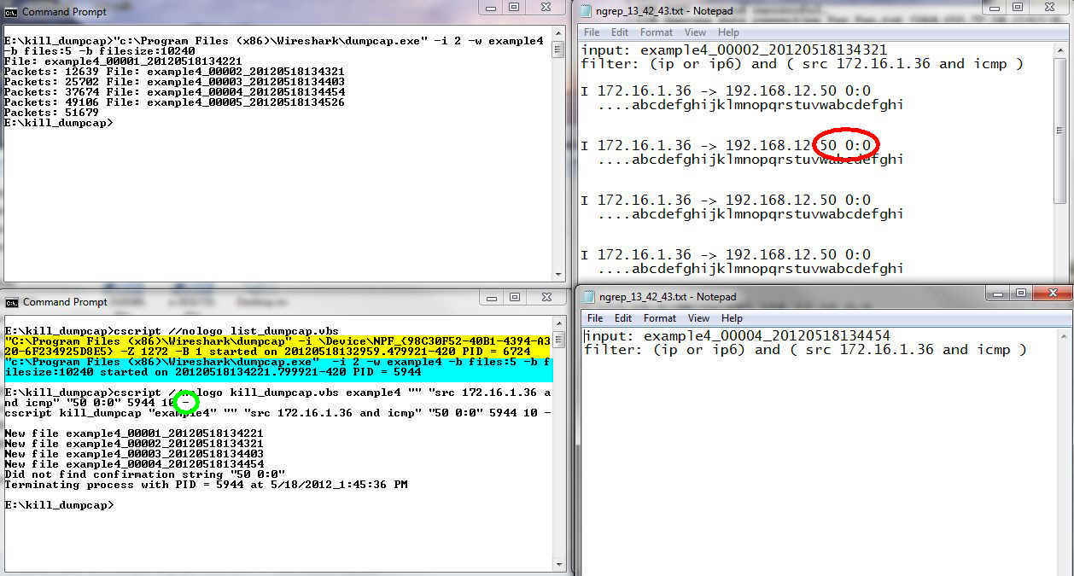Screen dimensions: 1074x576
Task: Open Edit menu in lower Notepad
Action: [x=624, y=318]
